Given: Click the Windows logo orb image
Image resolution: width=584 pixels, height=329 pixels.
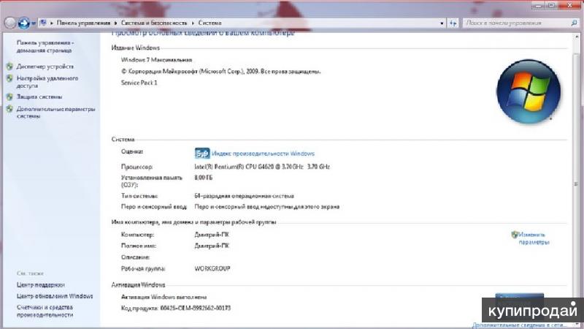Looking at the screenshot, I should [529, 91].
